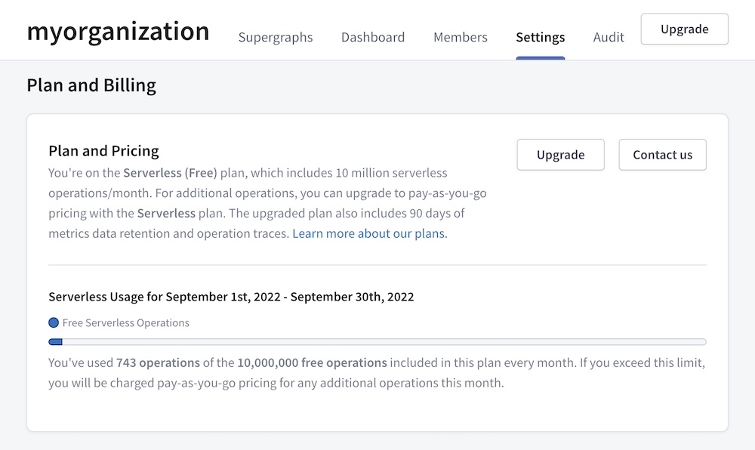
Task: Navigate to the Members section
Action: point(460,37)
